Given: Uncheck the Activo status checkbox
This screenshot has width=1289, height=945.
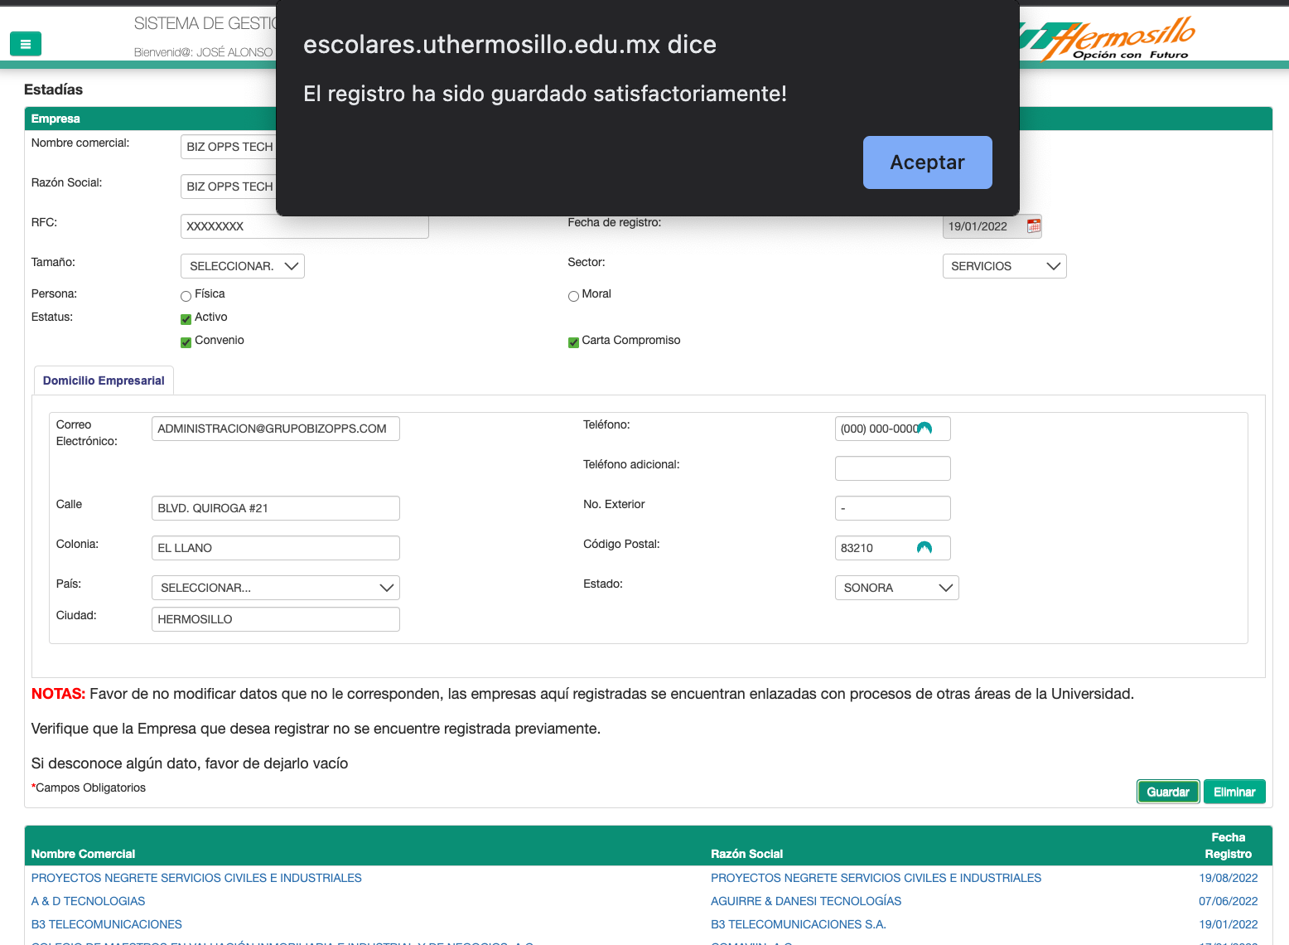Looking at the screenshot, I should click(186, 319).
